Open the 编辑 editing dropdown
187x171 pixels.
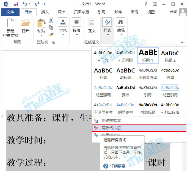121,34
